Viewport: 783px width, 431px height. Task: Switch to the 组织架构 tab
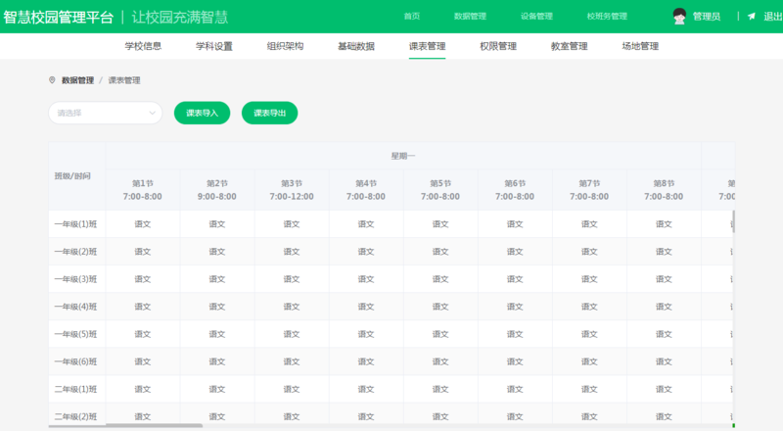[286, 46]
